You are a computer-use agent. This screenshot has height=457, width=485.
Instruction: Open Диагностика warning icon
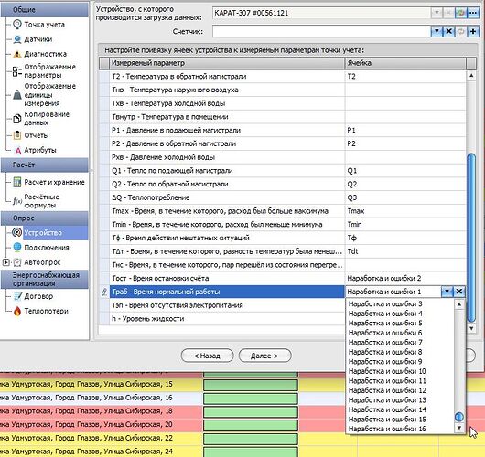[17, 54]
